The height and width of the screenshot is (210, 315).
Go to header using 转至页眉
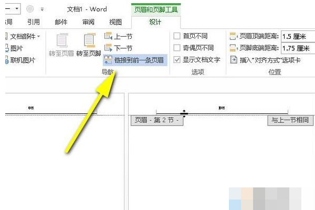coord(61,45)
